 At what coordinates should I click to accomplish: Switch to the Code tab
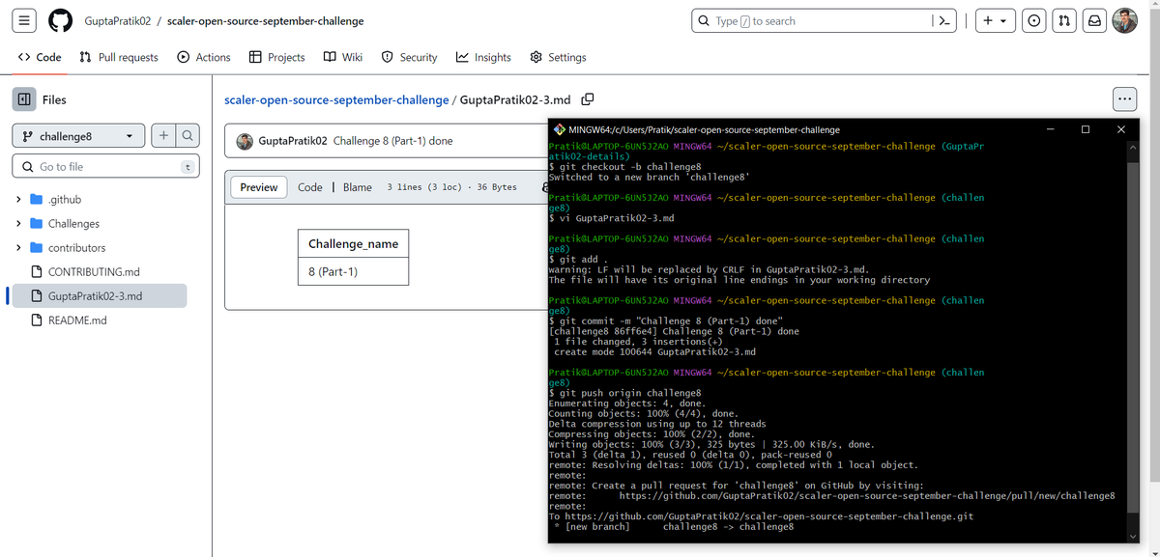click(x=40, y=57)
